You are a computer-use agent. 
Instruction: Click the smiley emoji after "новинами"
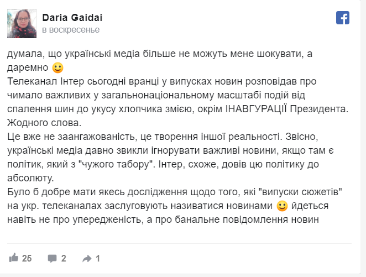coord(282,206)
